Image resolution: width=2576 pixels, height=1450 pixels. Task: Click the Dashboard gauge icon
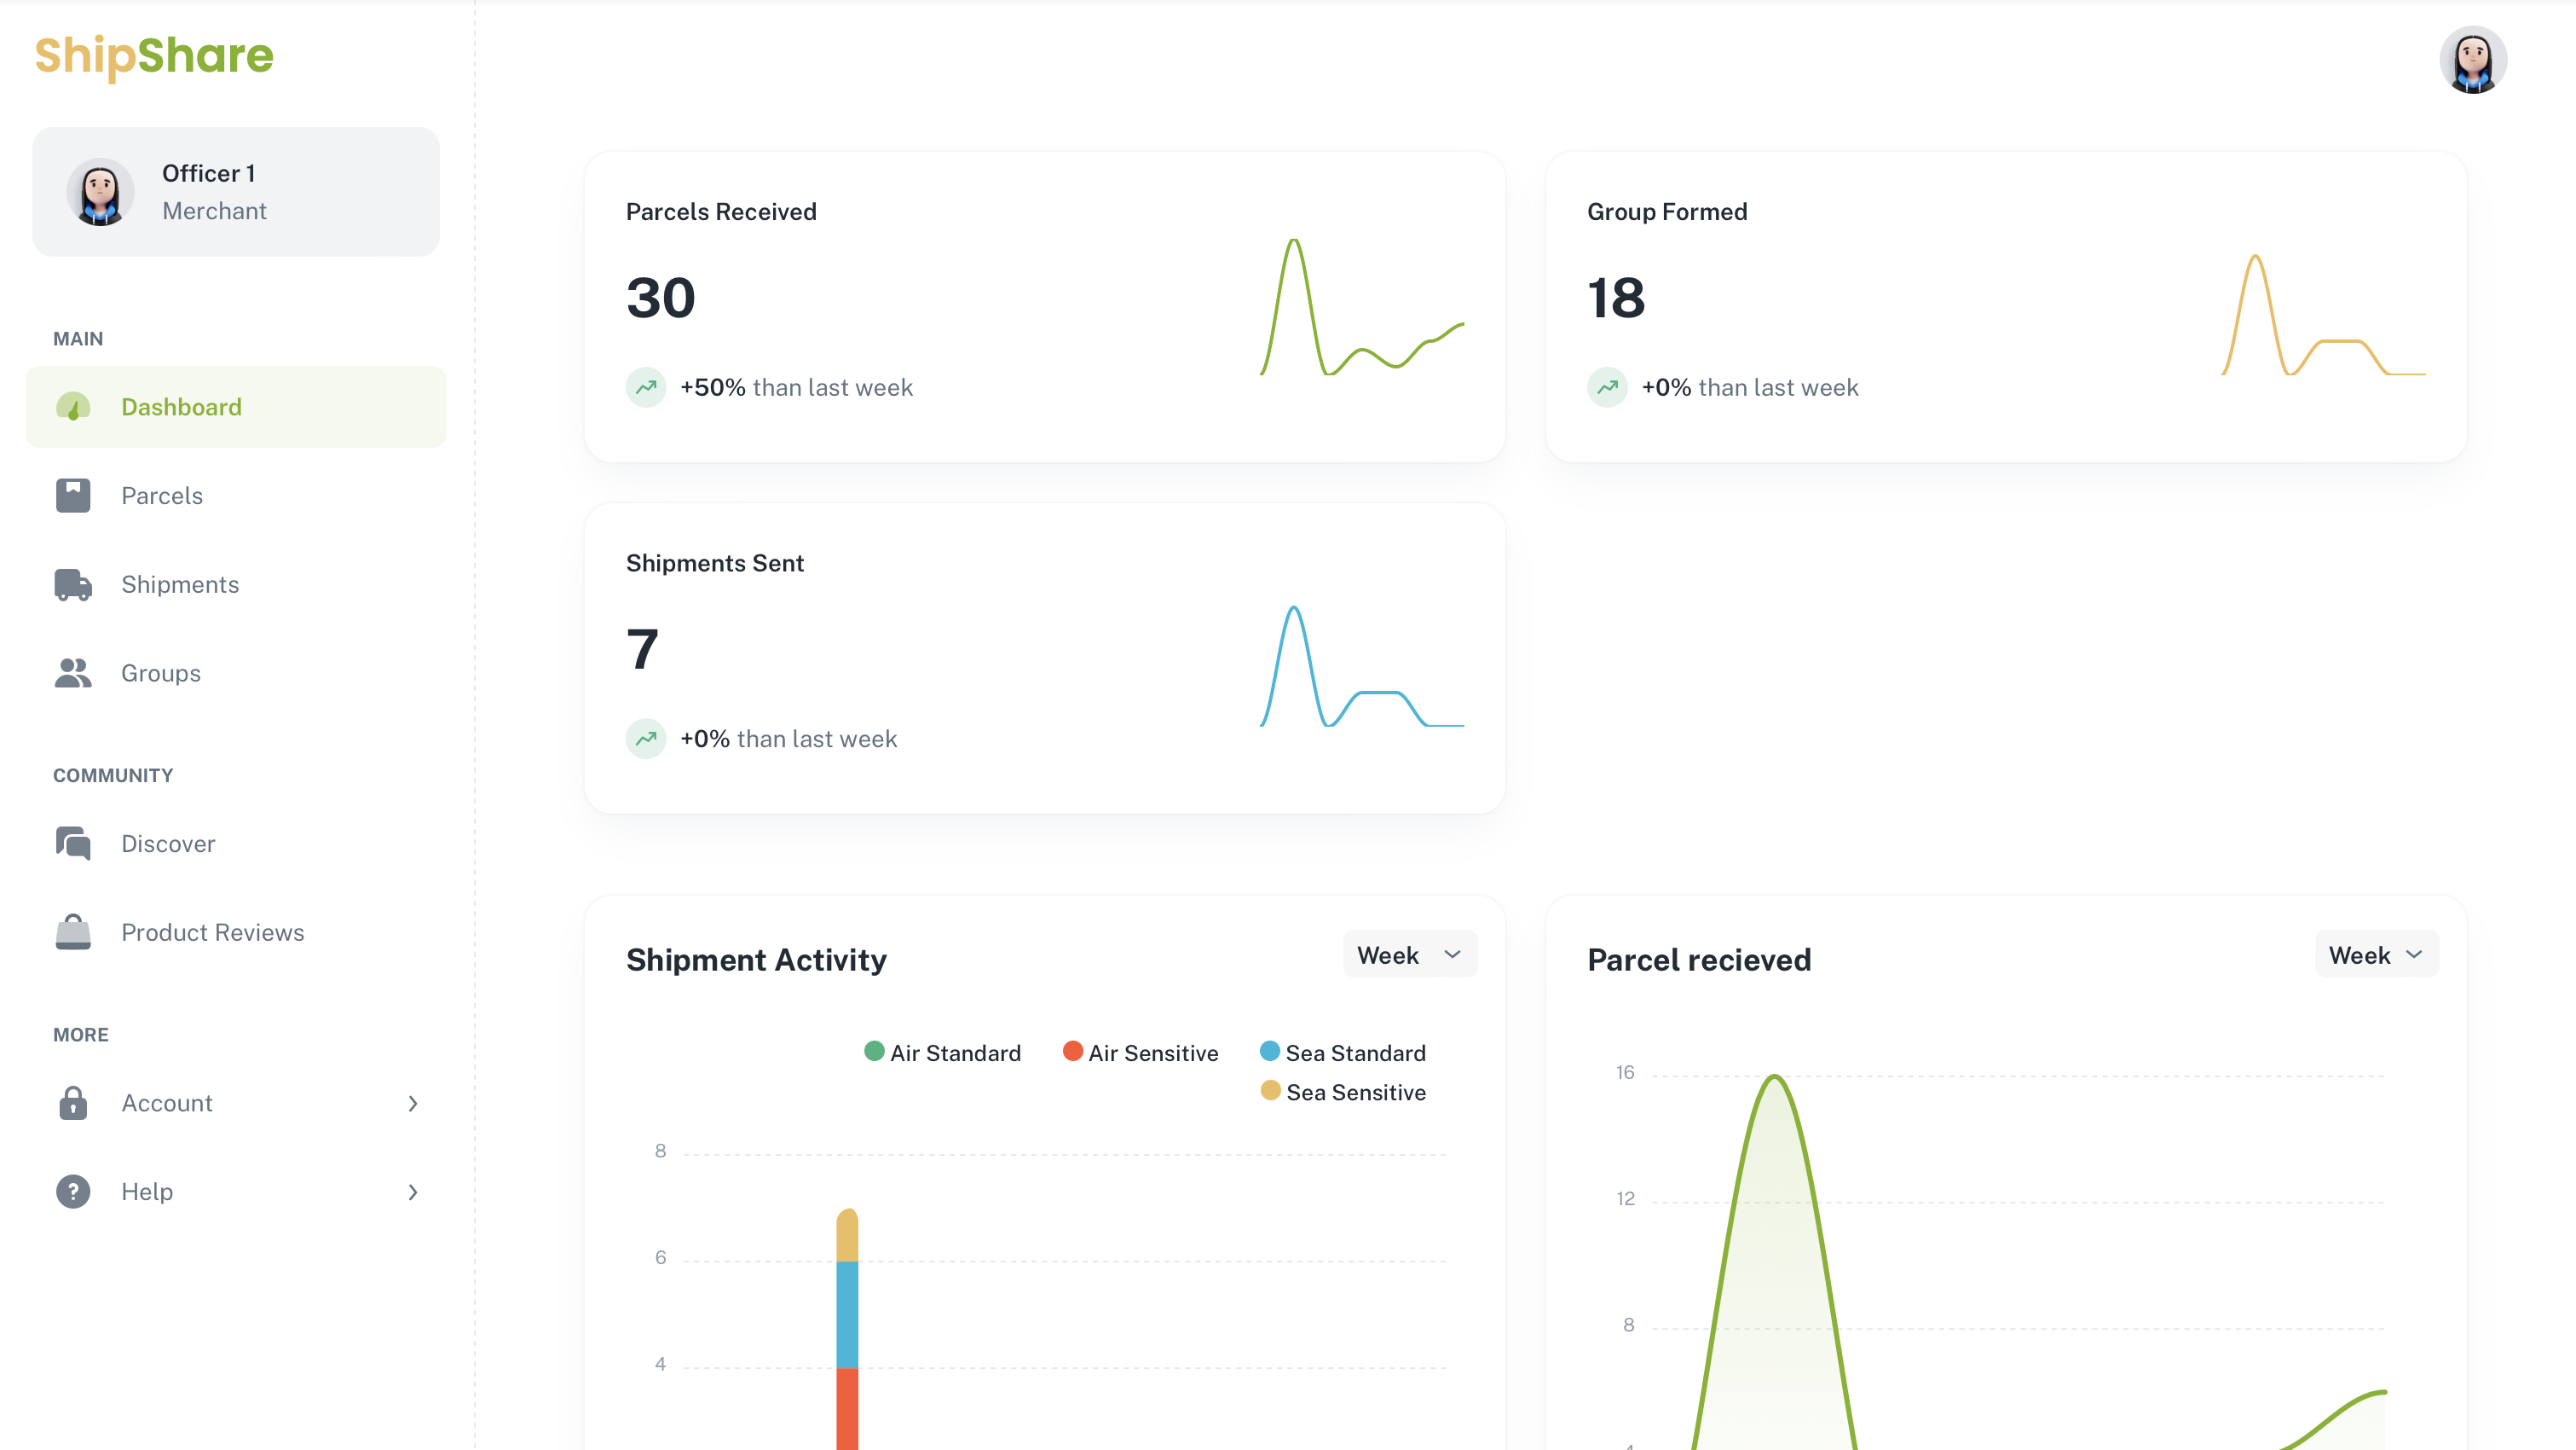click(73, 406)
